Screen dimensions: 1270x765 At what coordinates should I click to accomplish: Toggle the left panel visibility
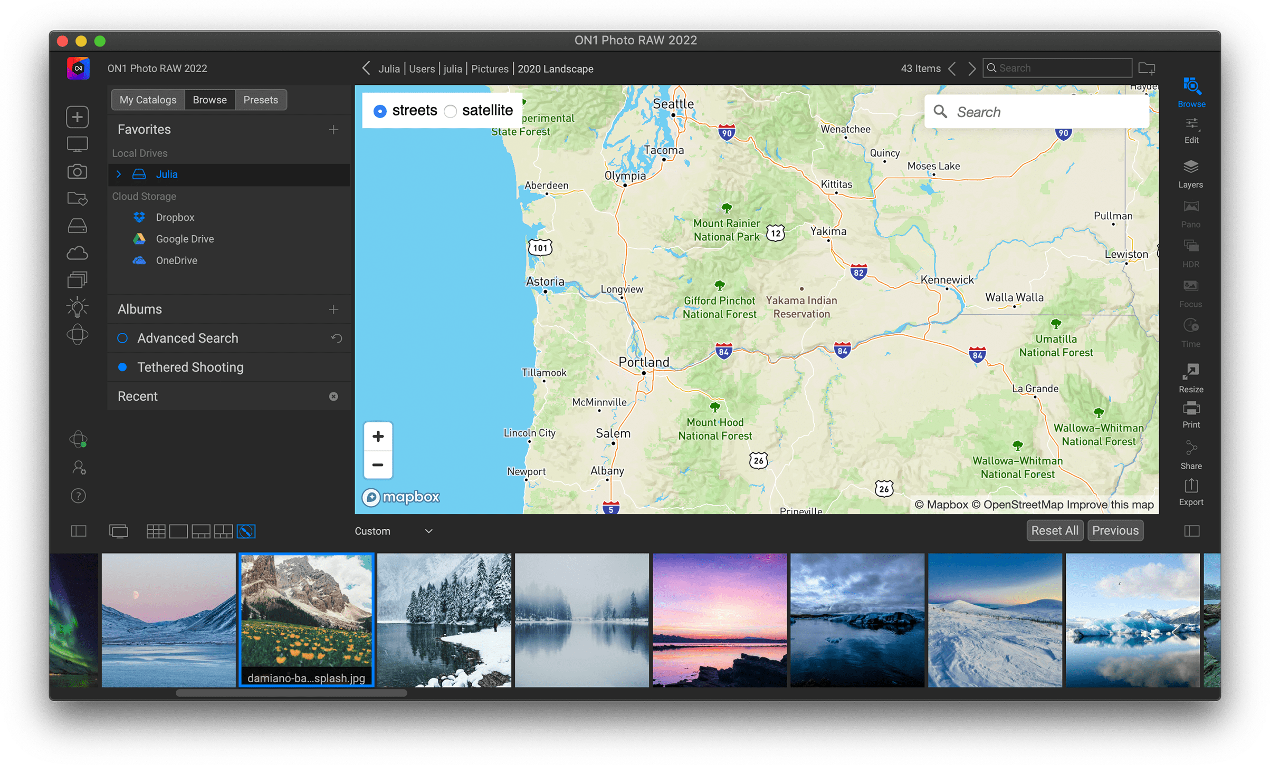point(79,531)
